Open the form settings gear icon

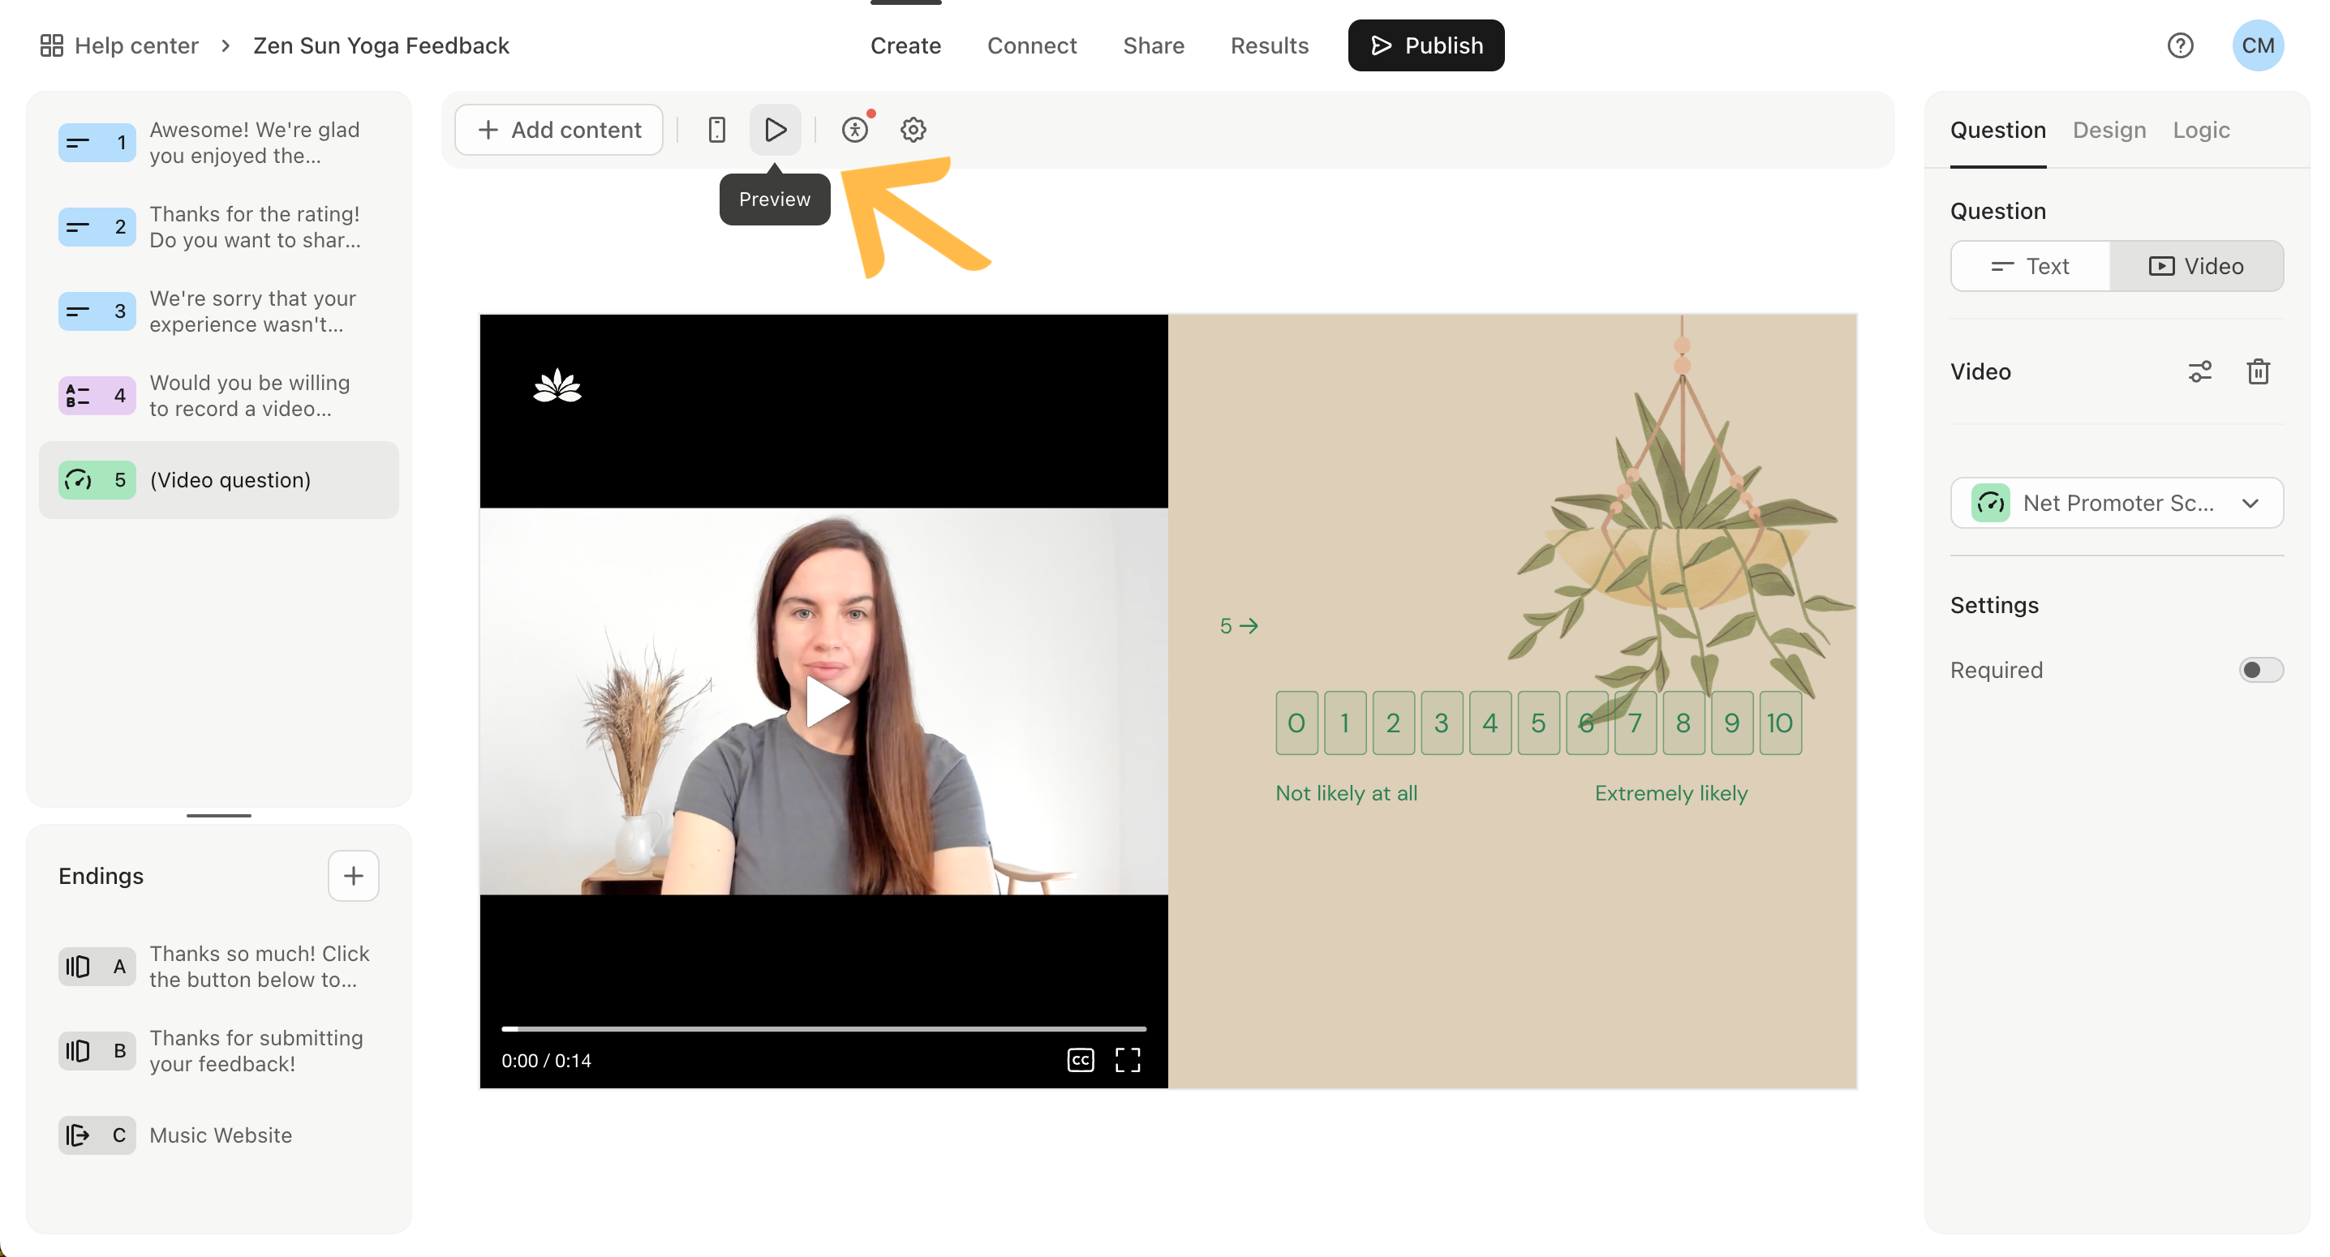click(913, 129)
